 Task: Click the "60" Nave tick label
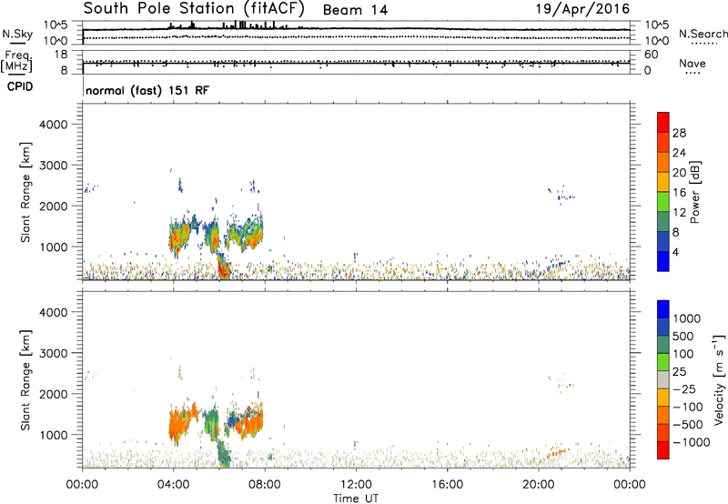click(x=651, y=55)
